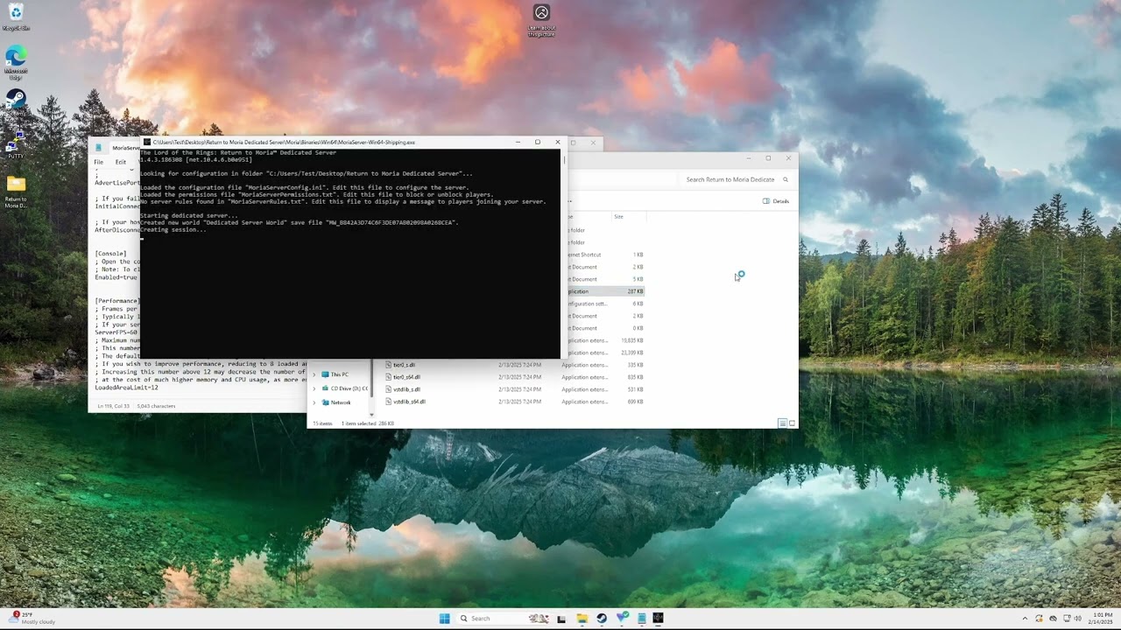
Task: Open the volume control in system tray
Action: click(1078, 619)
